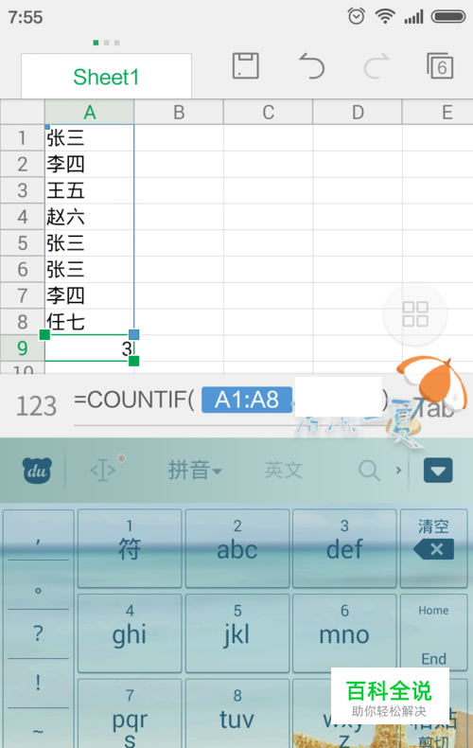Image resolution: width=473 pixels, height=748 pixels.
Task: Collapse the keyboard with the down arrow
Action: coord(438,471)
